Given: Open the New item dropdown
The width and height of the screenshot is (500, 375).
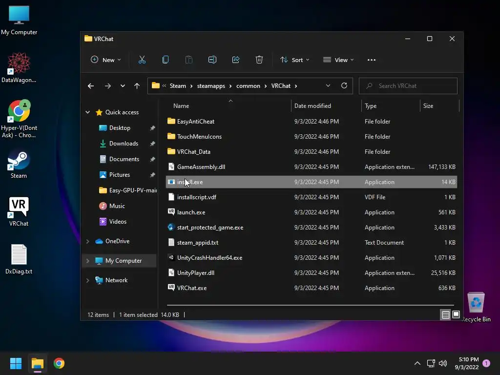Looking at the screenshot, I should (106, 60).
